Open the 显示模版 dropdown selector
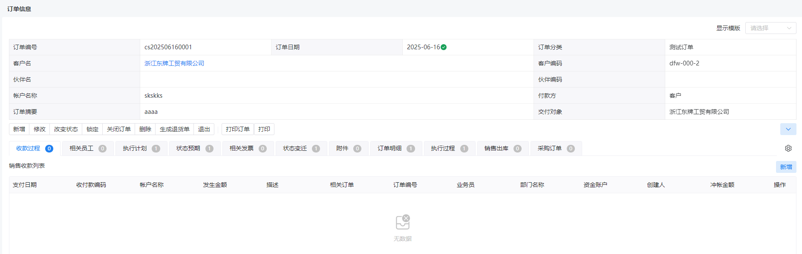Image resolution: width=802 pixels, height=254 pixels. coord(770,28)
